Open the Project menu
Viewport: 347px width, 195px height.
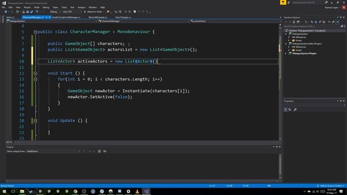(x=27, y=7)
